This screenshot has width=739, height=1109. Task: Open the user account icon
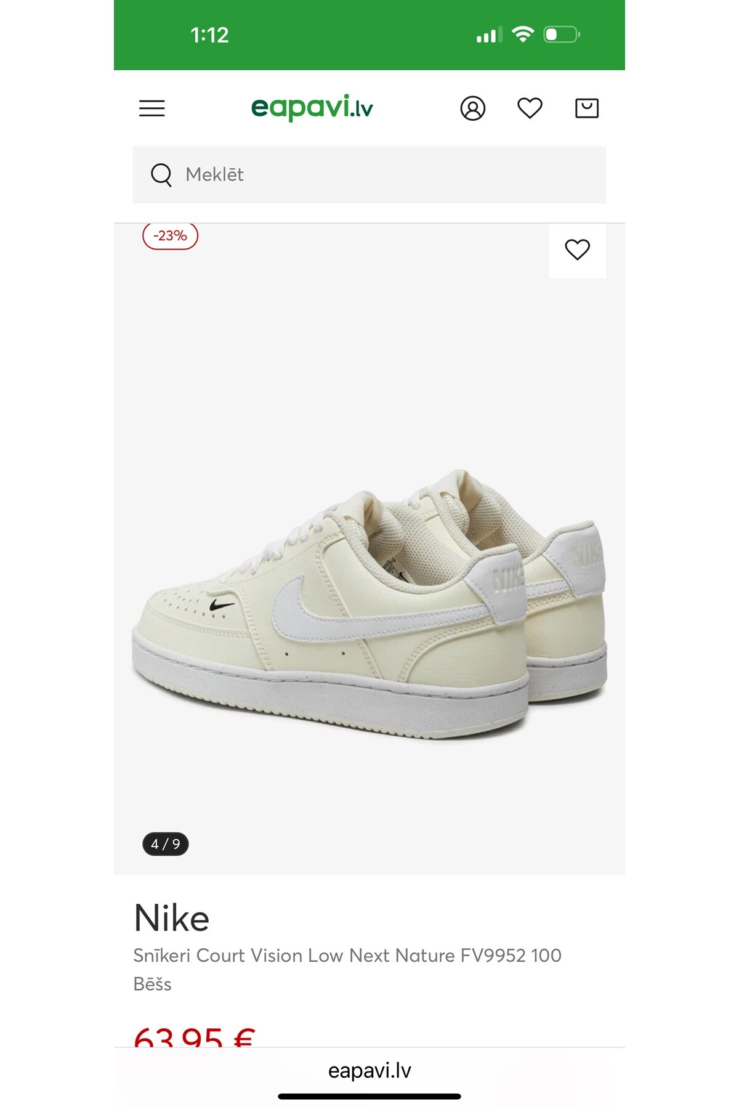click(x=472, y=108)
